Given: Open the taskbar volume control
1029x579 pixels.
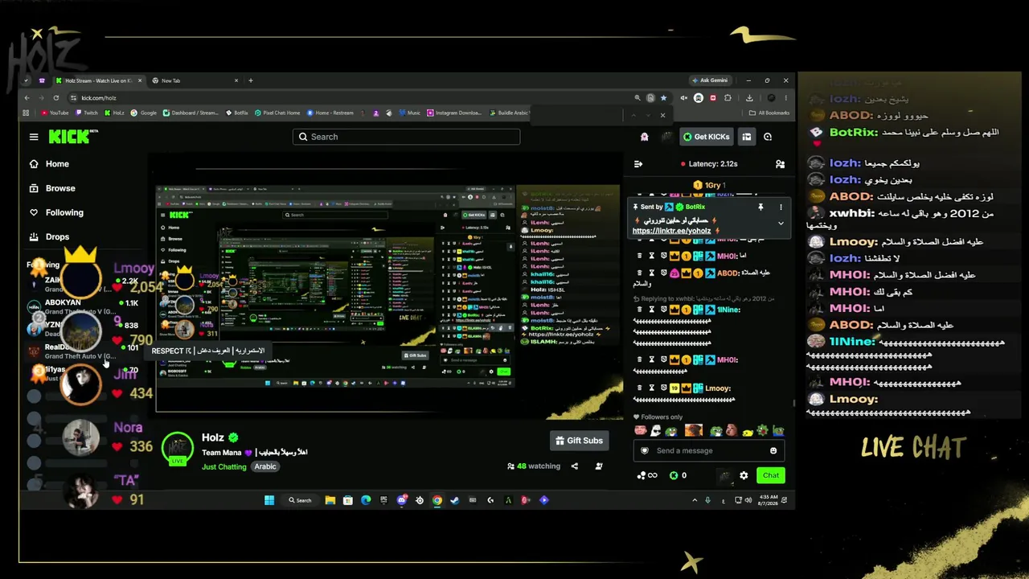Looking at the screenshot, I should [x=748, y=500].
